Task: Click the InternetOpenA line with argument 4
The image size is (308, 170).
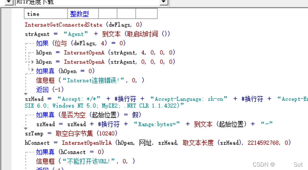Action: (106, 53)
